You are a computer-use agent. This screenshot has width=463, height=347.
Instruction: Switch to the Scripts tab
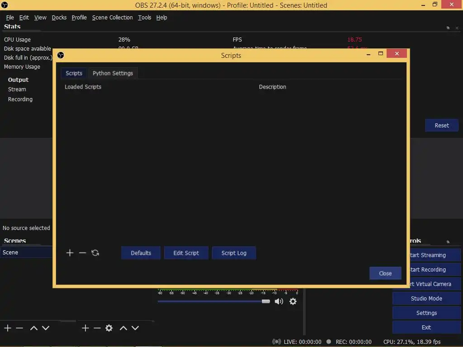click(x=74, y=73)
